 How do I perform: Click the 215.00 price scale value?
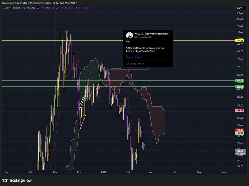tap(239, 167)
